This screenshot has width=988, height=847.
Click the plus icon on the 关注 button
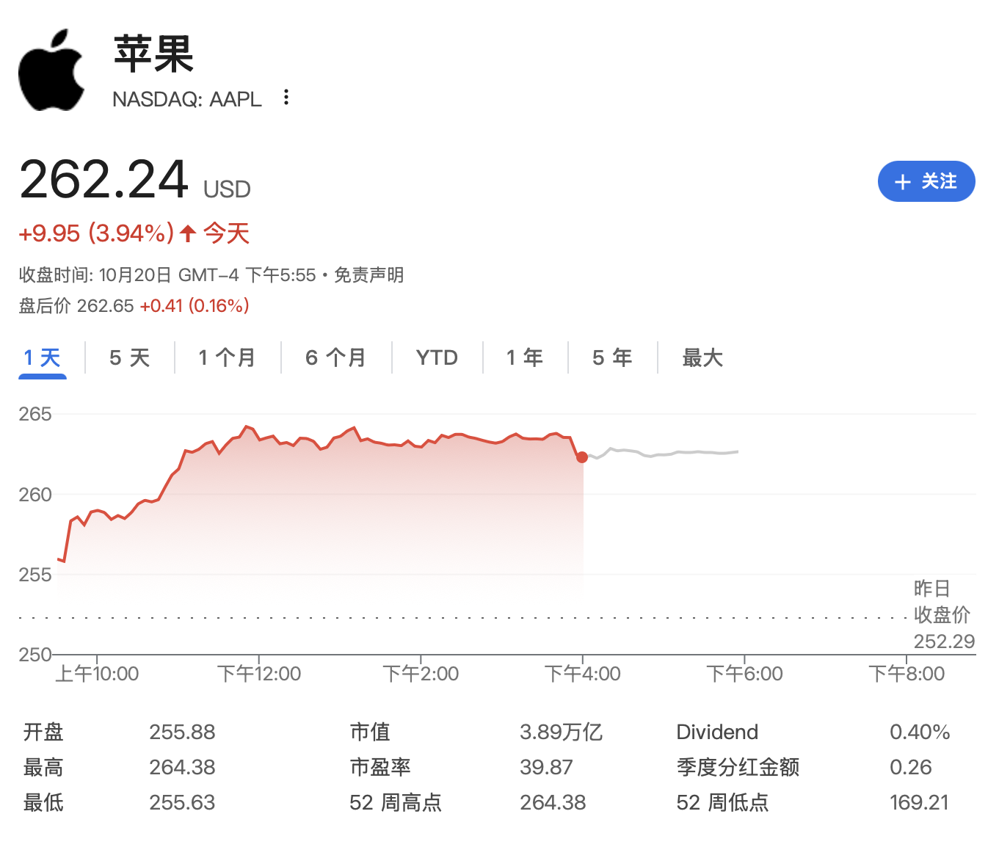[901, 181]
